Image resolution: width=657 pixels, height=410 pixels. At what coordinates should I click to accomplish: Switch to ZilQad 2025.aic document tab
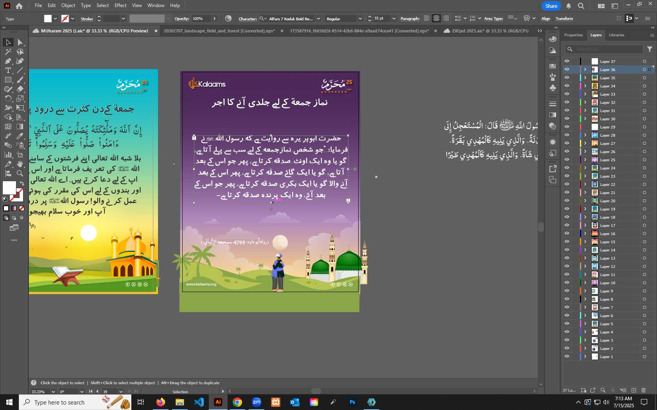point(490,31)
